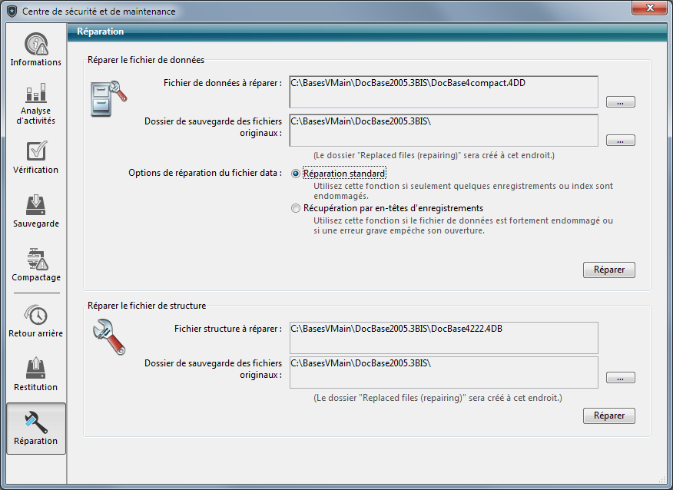Click the DocBase4compact.4DD path field

444,92
